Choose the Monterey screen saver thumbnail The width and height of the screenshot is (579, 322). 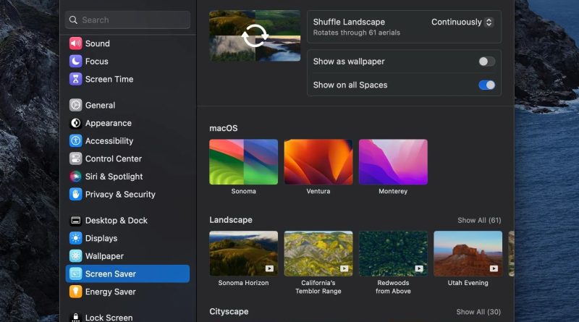tap(393, 162)
